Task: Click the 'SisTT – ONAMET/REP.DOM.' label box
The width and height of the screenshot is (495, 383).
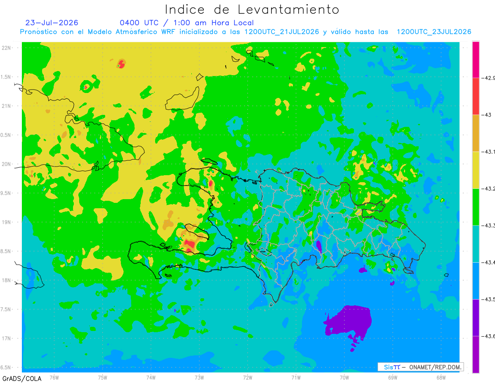Action: coord(420,367)
